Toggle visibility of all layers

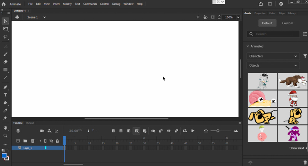51,141
